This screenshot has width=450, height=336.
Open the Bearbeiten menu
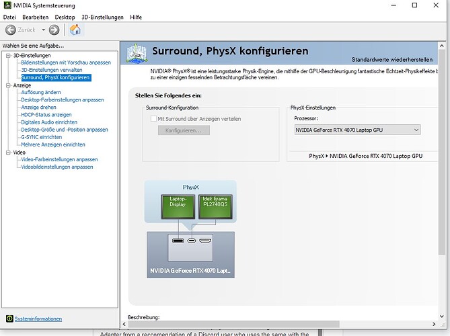pos(35,17)
